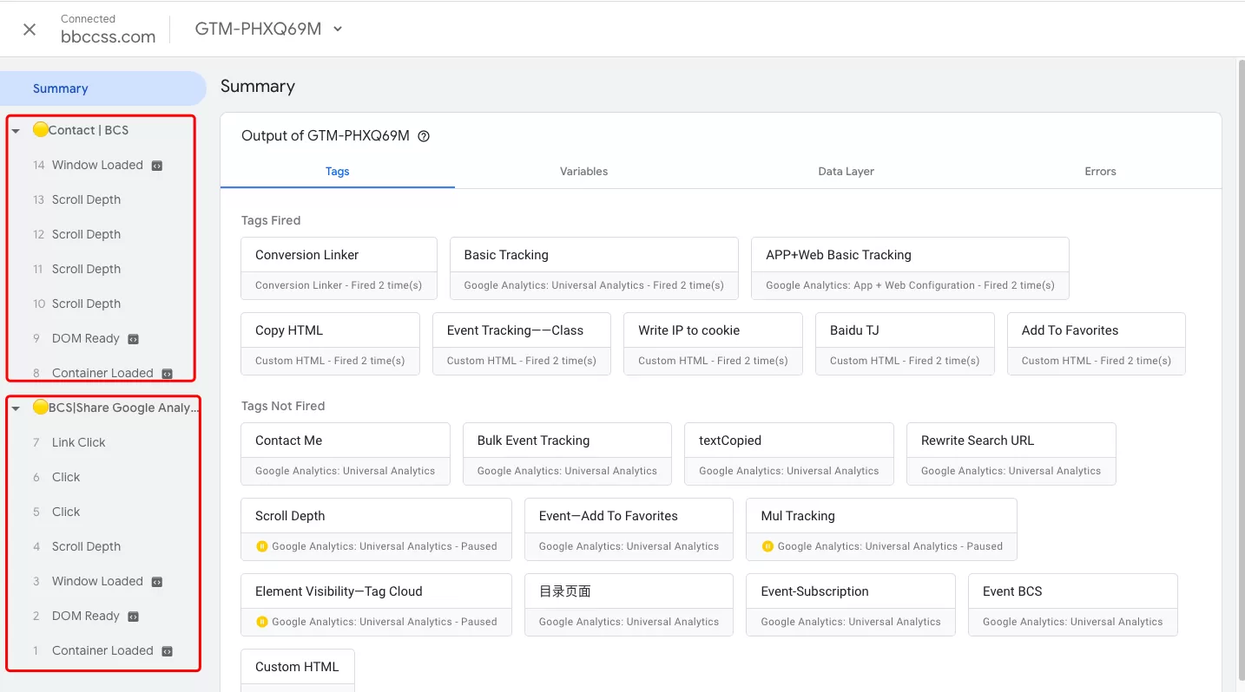
Task: Switch to the Variables tab
Action: click(x=584, y=171)
